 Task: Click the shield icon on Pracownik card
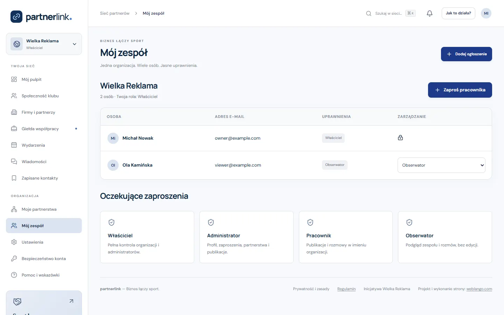pyautogui.click(x=310, y=222)
